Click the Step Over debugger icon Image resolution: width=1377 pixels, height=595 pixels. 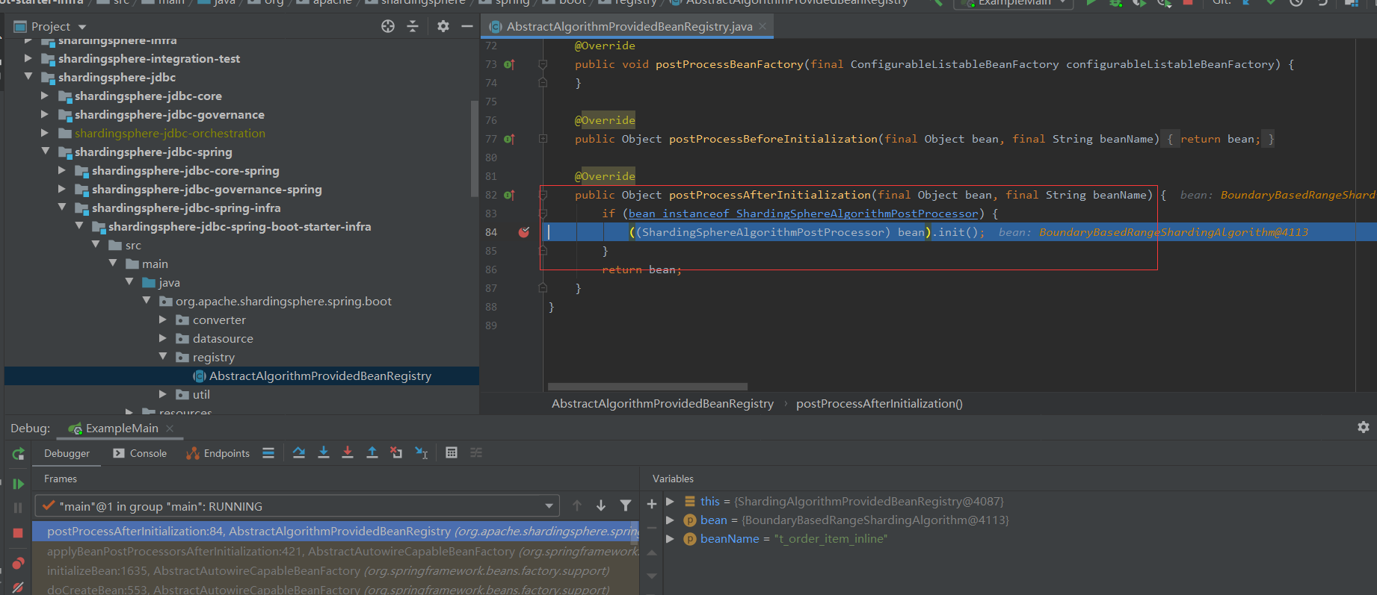(299, 452)
